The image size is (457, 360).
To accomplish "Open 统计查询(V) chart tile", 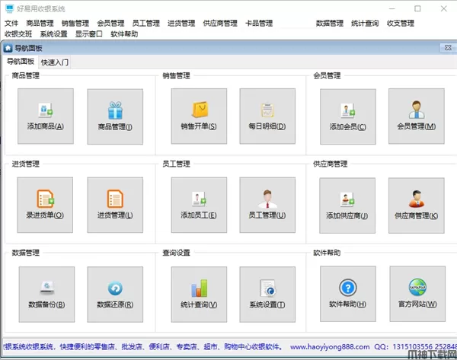I will (x=199, y=295).
